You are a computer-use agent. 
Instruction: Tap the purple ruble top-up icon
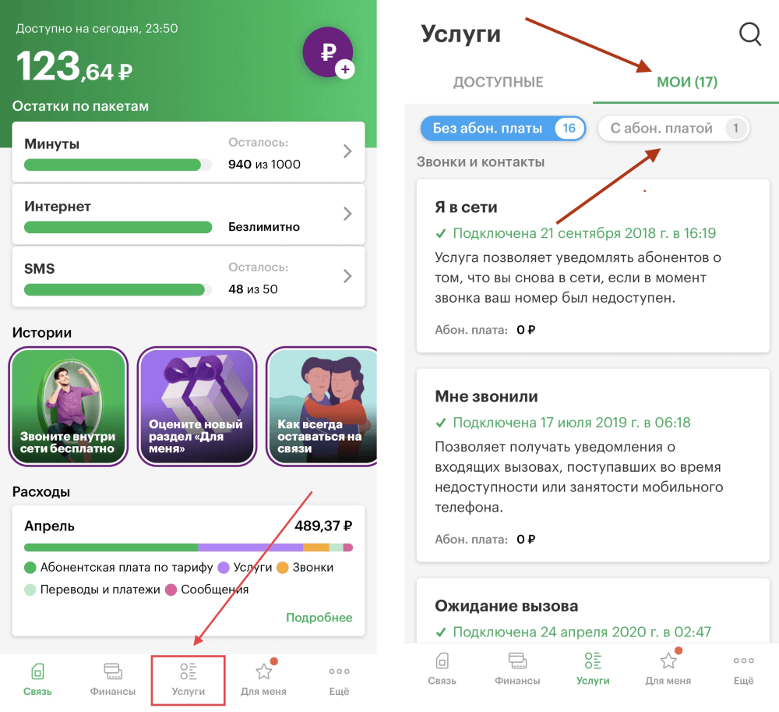pyautogui.click(x=329, y=53)
